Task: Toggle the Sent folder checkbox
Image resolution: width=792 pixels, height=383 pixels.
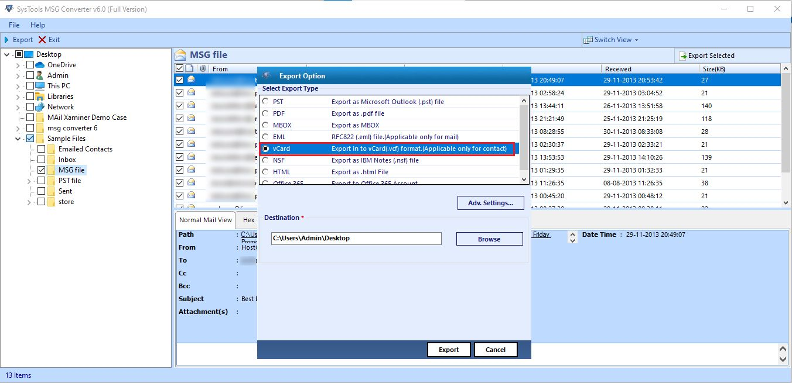Action: point(42,191)
